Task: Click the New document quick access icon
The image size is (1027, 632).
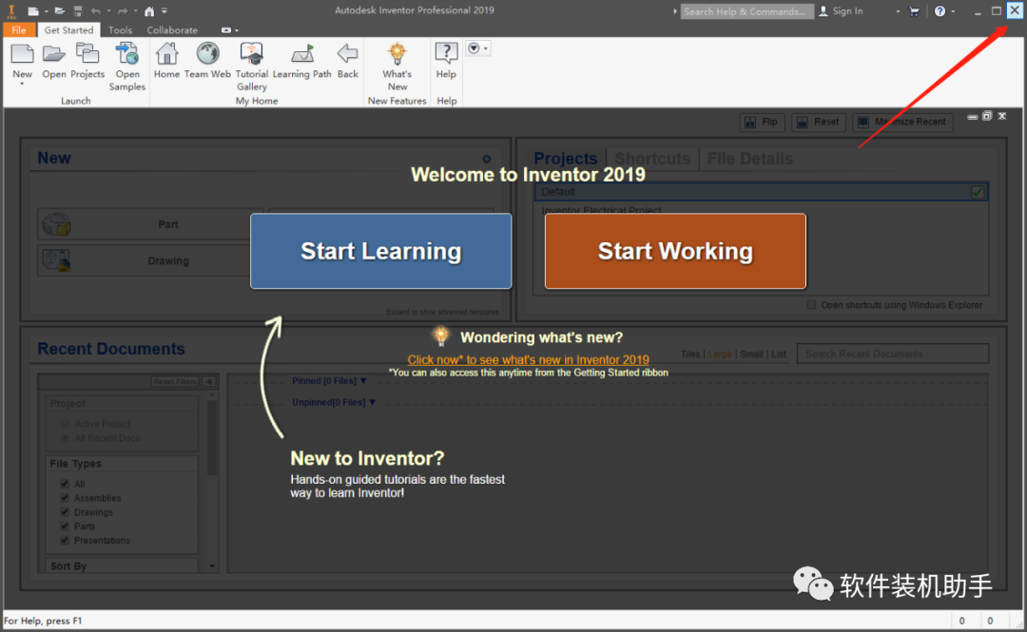Action: click(x=33, y=11)
